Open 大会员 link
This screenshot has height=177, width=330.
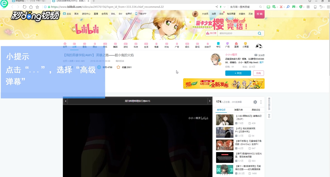coord(205,14)
